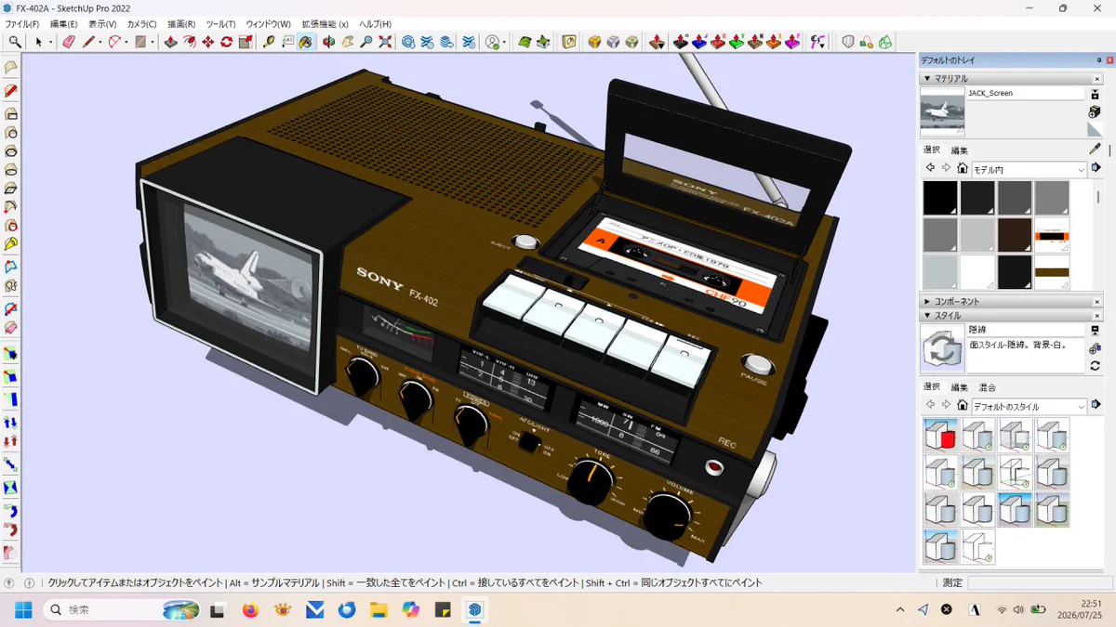Open the ヘルプ(H) menu

tap(375, 24)
